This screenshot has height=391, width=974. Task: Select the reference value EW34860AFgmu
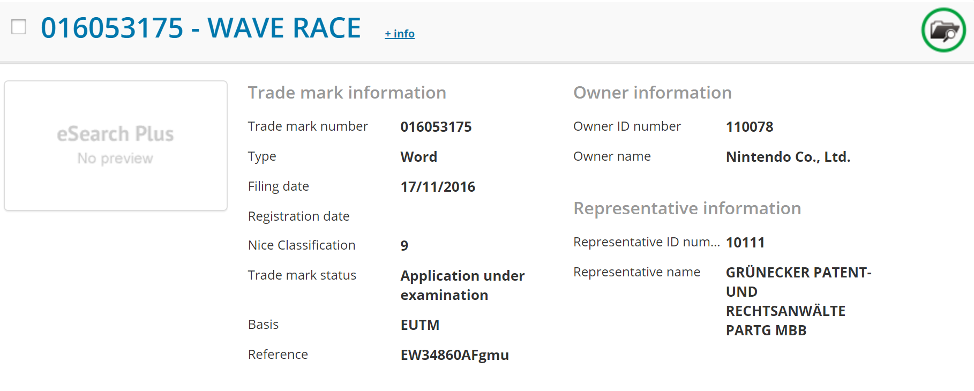click(454, 355)
